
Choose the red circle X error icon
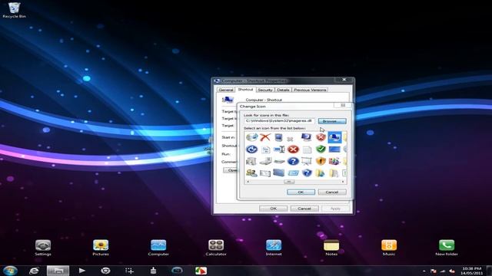pyautogui.click(x=293, y=149)
